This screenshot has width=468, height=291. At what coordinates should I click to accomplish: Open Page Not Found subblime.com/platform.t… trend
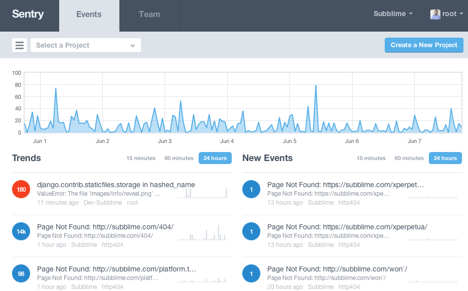pyautogui.click(x=116, y=269)
